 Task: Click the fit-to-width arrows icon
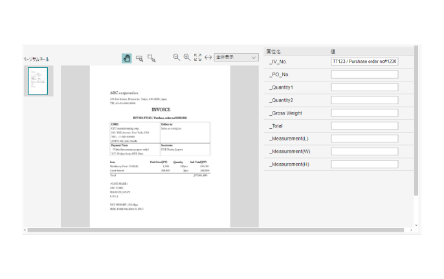208,57
